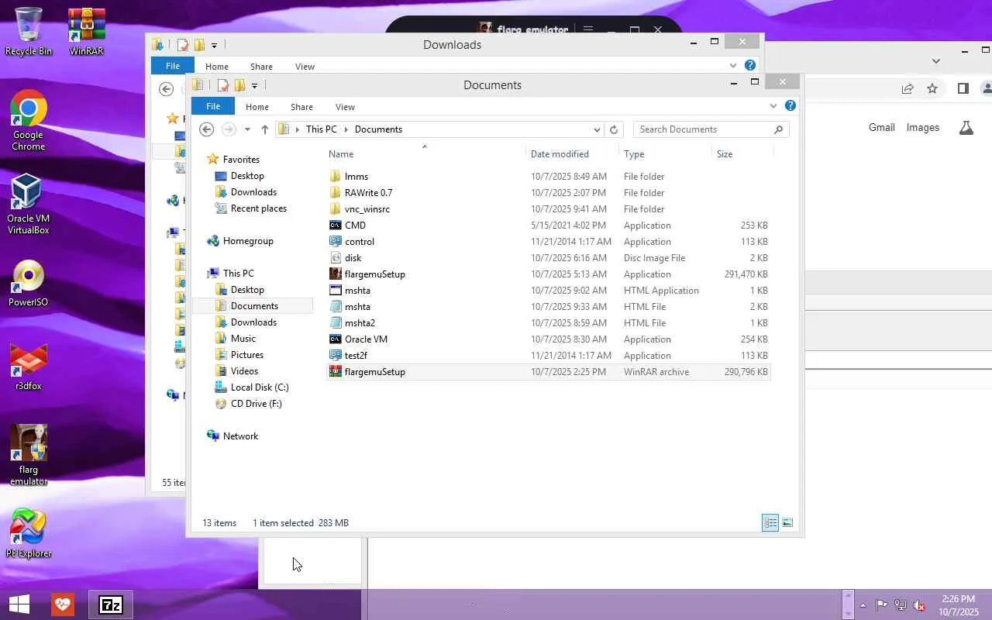Open Customize Quick Access Toolbar dropdown in Documents

tap(254, 85)
